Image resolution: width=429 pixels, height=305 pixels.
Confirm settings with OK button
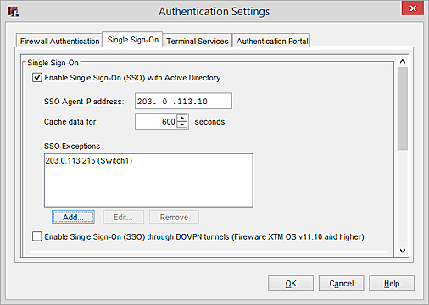(291, 283)
